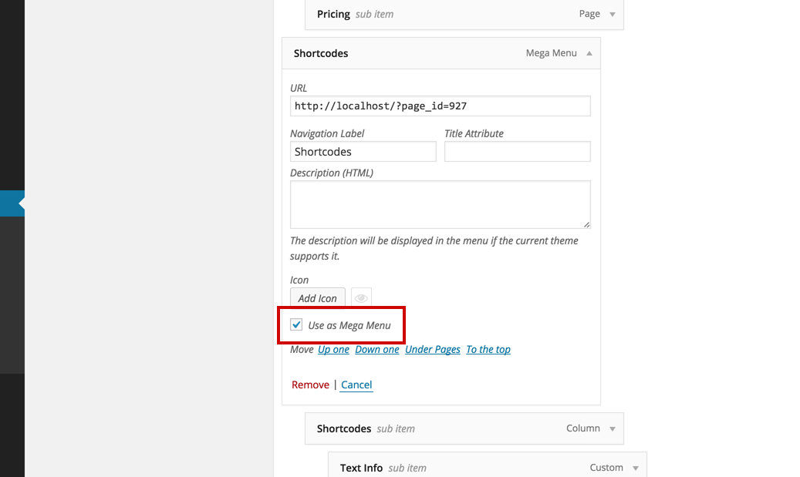
Task: Collapse the Shortcodes Mega Menu item arrow
Action: [589, 53]
